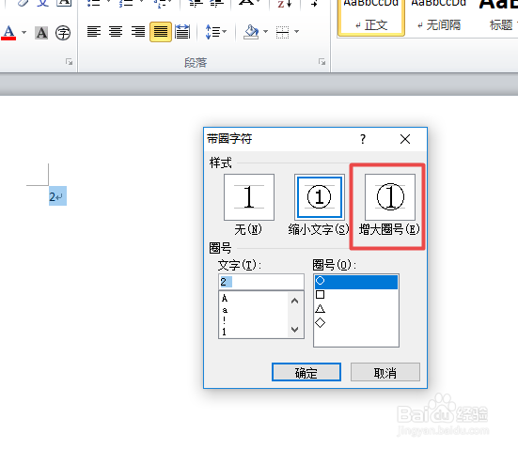Click the 确定 button
Viewport: 518px width, 449px height.
pyautogui.click(x=306, y=372)
